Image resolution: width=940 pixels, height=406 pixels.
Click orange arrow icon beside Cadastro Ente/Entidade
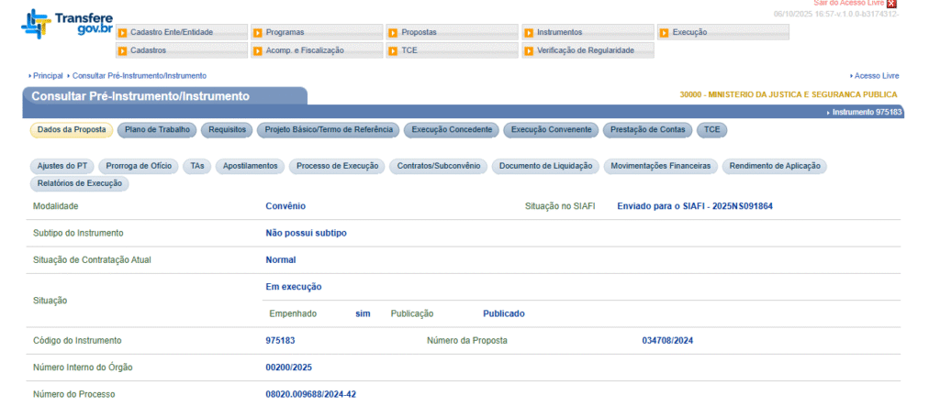coord(122,33)
